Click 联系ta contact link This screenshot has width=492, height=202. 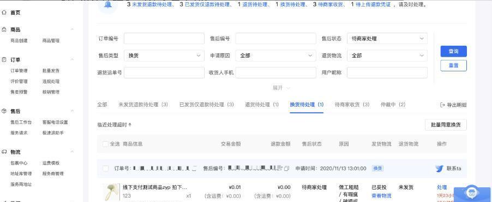point(454,168)
